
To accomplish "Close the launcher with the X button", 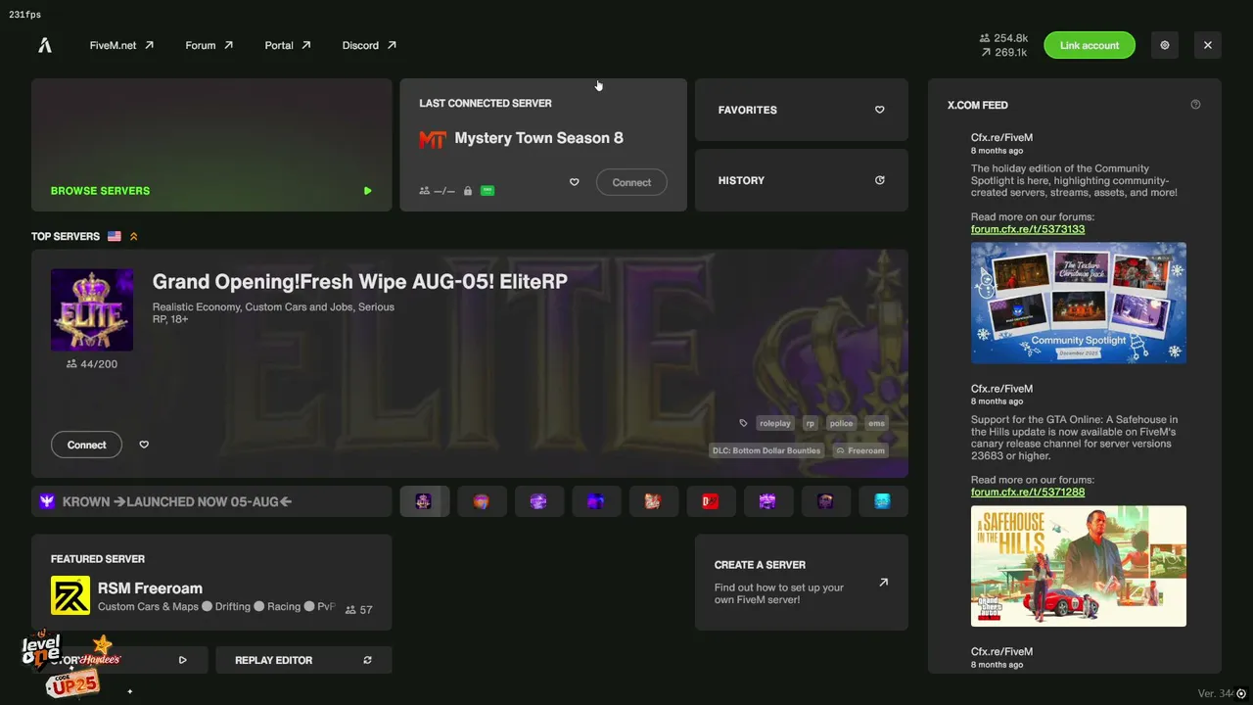I will click(1207, 45).
